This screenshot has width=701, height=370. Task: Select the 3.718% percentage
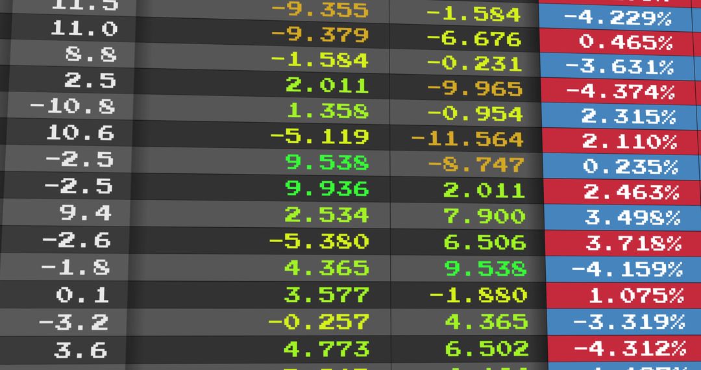pyautogui.click(x=633, y=244)
